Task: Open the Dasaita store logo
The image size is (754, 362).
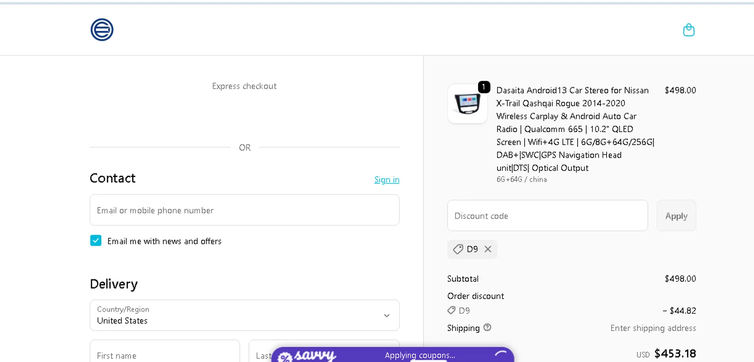Action: click(102, 30)
